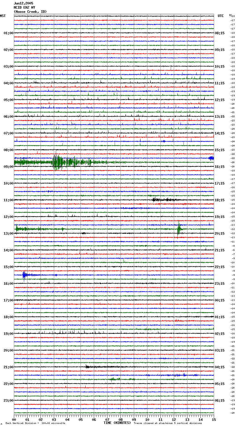Click the 00:15 UTC time label
Image resolution: width=236 pixels, height=427 pixels.
point(220,300)
